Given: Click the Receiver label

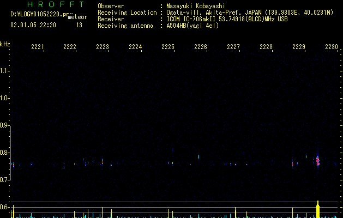Looking at the screenshot, I should [111, 19].
